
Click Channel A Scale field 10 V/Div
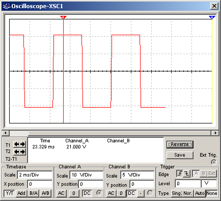[87, 175]
